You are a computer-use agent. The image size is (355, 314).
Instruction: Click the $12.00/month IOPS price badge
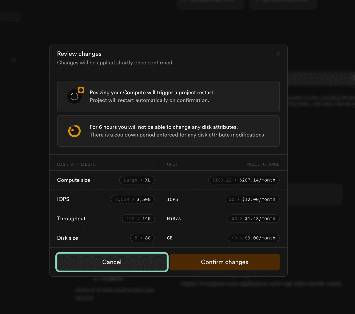pos(252,199)
